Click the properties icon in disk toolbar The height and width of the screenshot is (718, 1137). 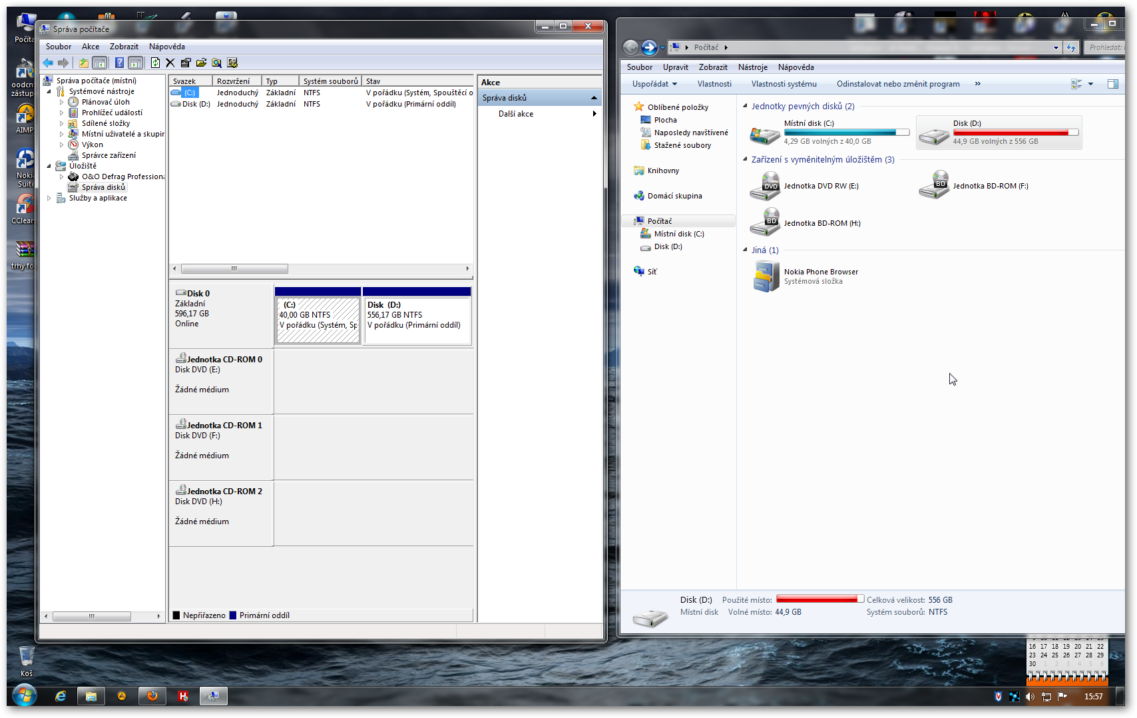(186, 63)
